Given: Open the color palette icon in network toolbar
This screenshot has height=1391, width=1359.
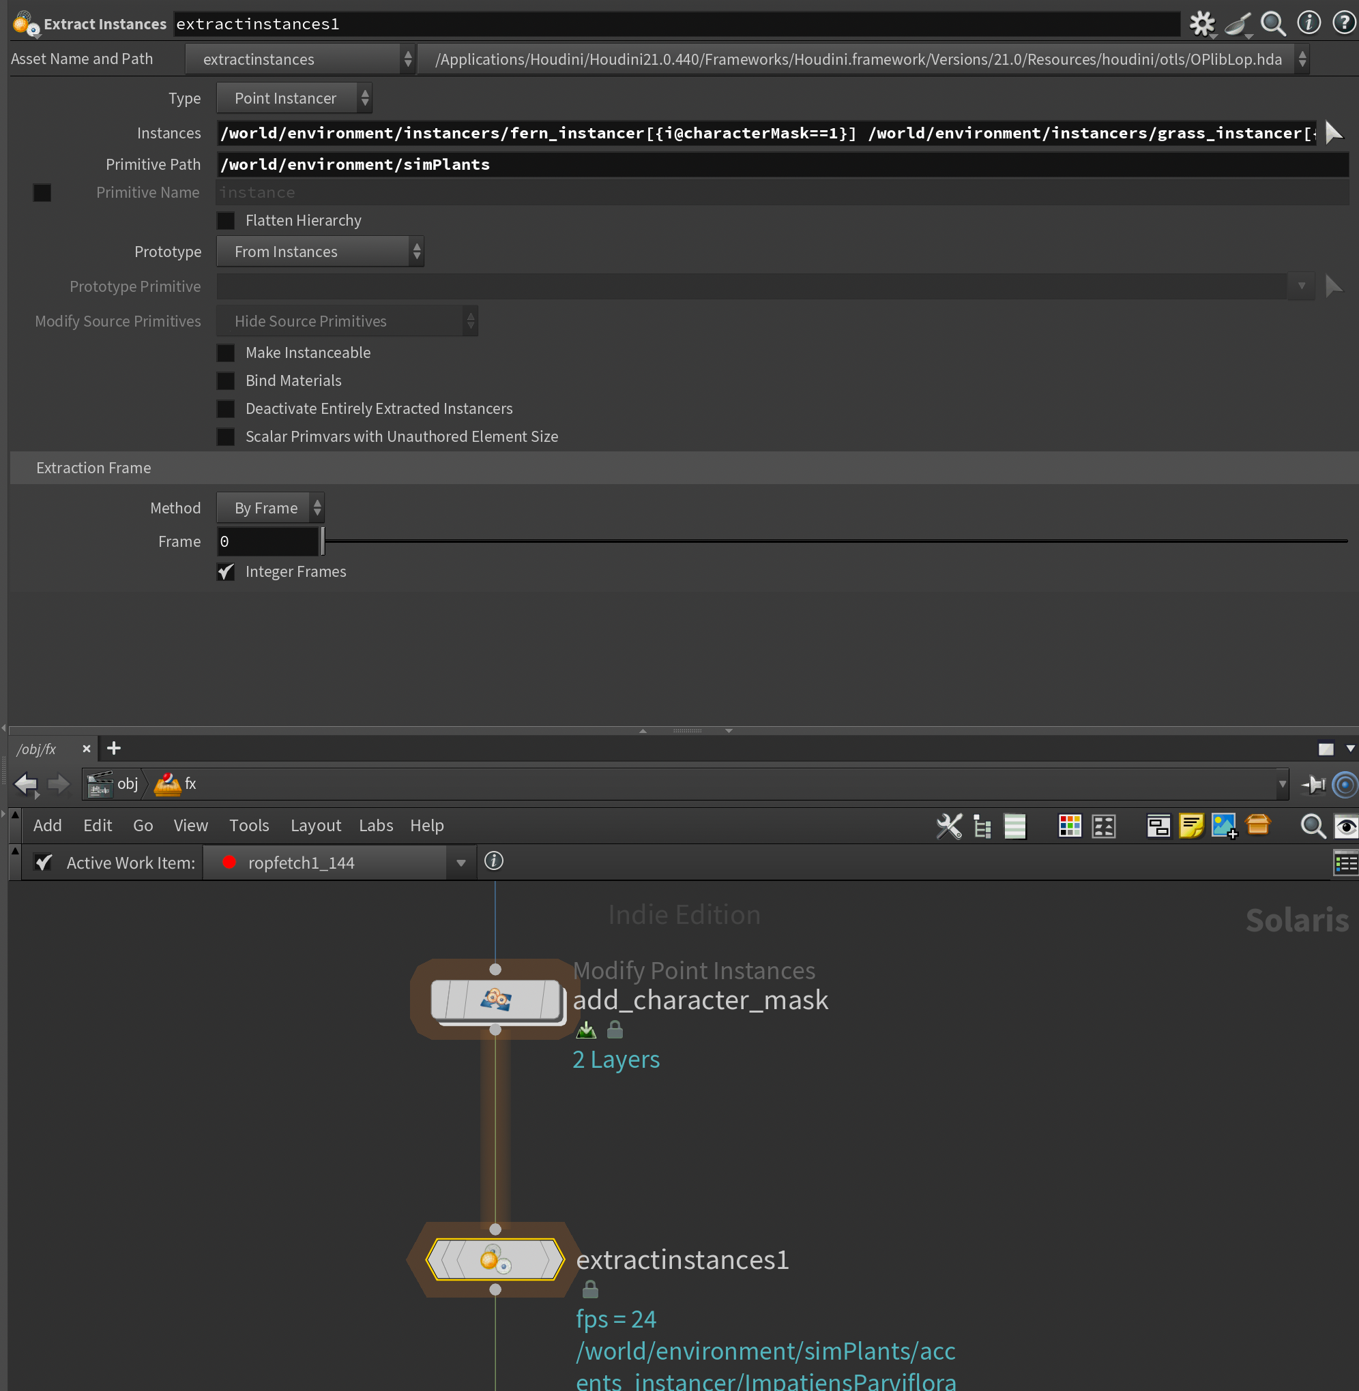Looking at the screenshot, I should pyautogui.click(x=1069, y=826).
